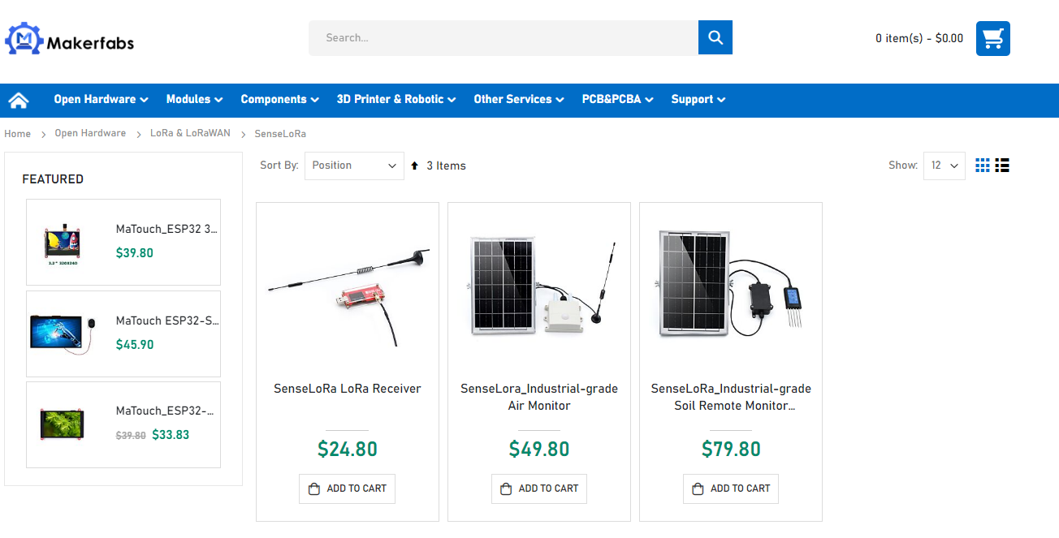This screenshot has height=538, width=1059.
Task: Open the shopping cart icon
Action: point(992,38)
